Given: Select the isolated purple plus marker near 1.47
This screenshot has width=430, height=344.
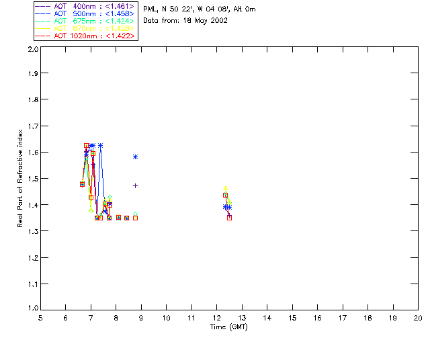Looking at the screenshot, I should [135, 185].
